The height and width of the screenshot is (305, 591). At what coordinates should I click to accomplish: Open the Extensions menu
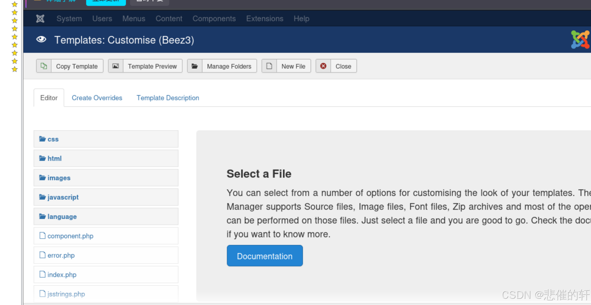[265, 19]
